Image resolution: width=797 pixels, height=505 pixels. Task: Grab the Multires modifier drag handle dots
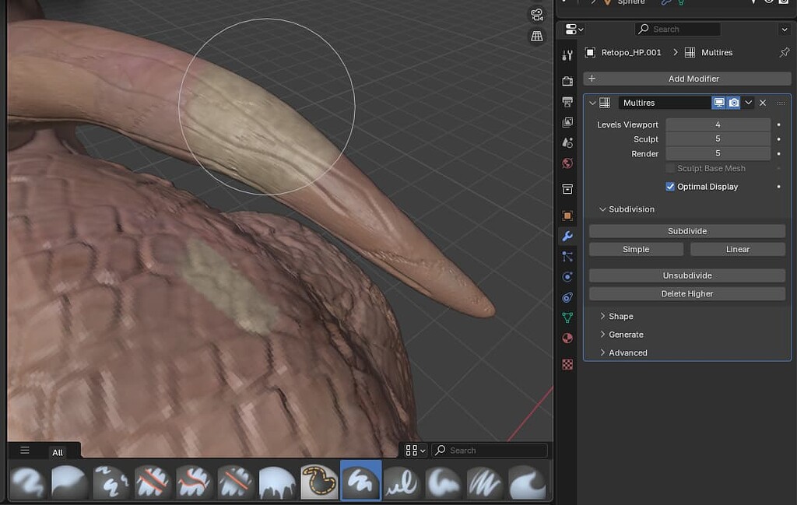point(781,103)
